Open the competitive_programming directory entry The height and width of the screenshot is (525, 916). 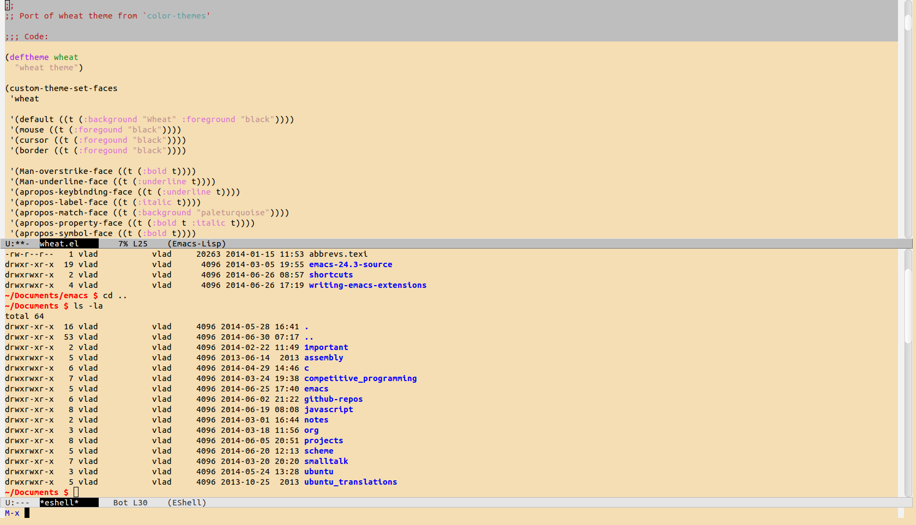coord(360,378)
